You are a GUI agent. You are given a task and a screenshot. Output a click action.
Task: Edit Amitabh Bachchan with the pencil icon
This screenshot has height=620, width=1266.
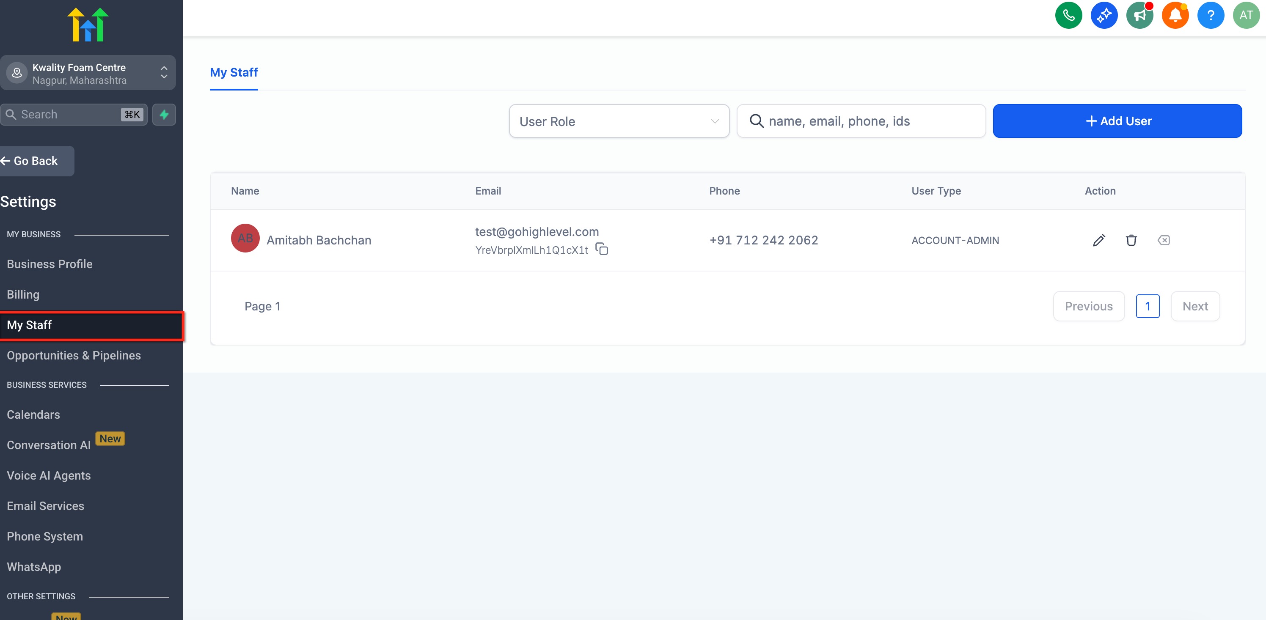pos(1099,240)
